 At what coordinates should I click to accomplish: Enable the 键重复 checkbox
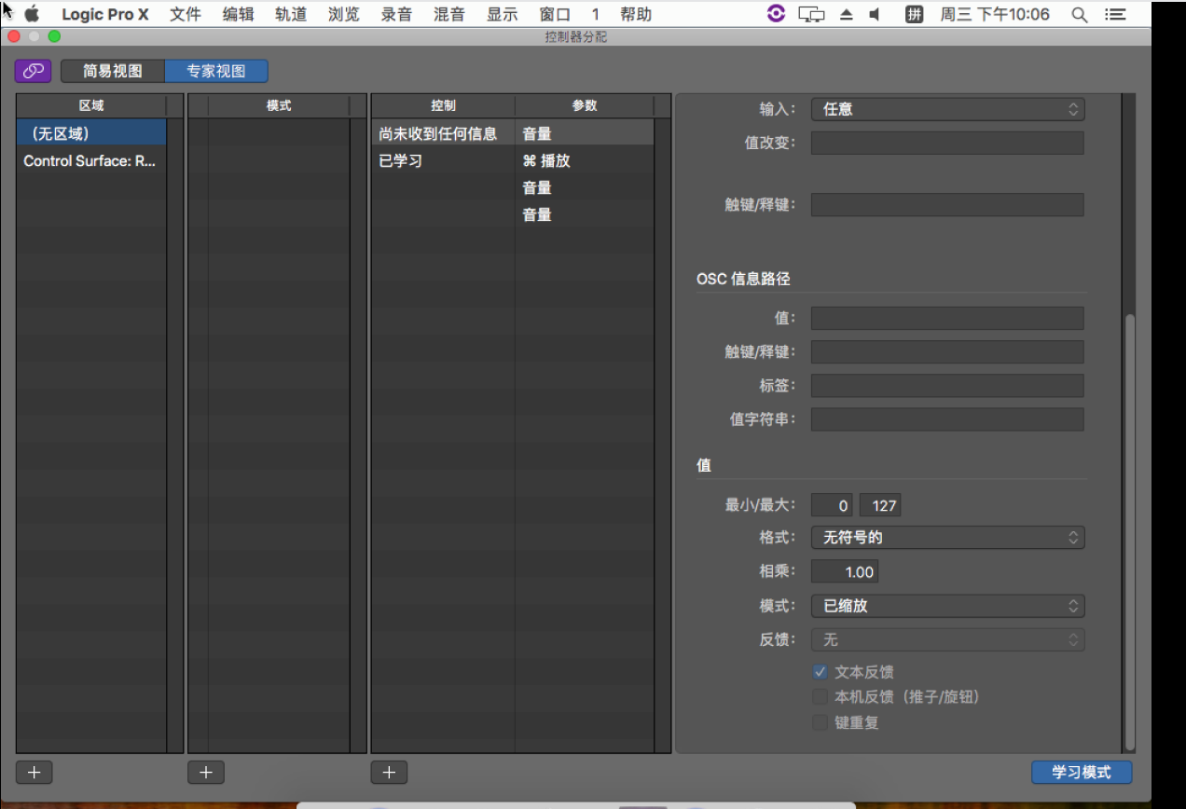point(820,722)
